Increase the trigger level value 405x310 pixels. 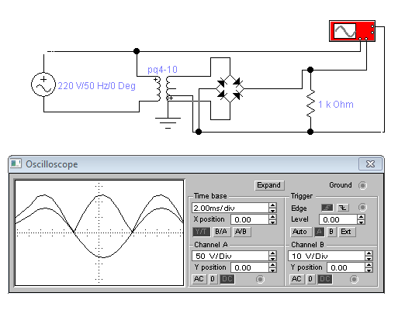(361, 217)
